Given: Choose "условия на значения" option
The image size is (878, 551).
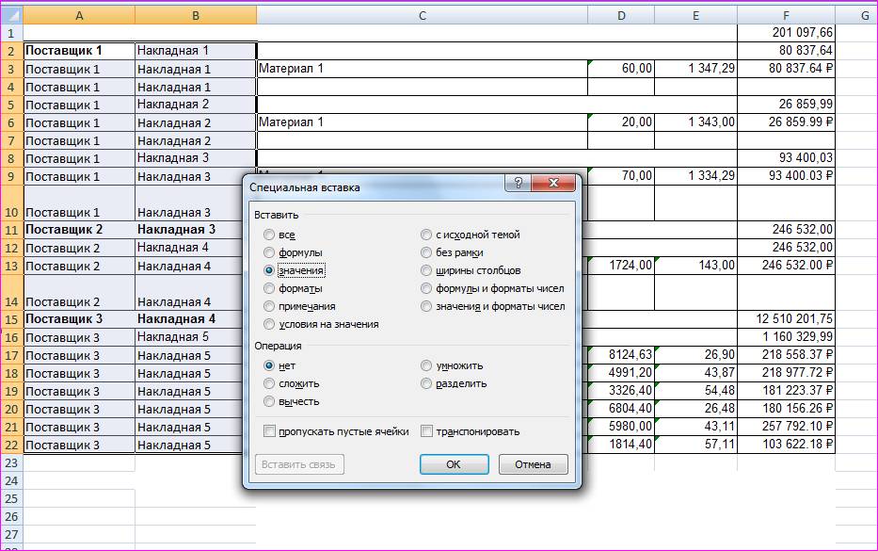Looking at the screenshot, I should 270,324.
